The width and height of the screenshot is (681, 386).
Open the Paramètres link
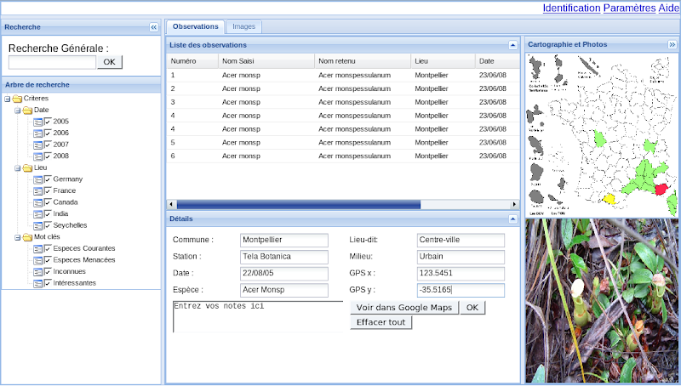[x=629, y=8]
